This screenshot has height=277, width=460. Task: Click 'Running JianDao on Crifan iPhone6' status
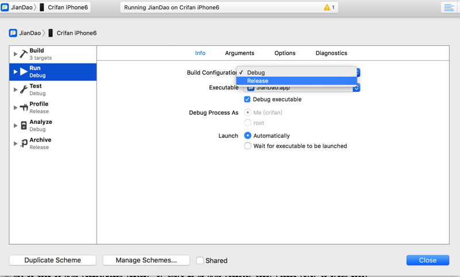171,7
